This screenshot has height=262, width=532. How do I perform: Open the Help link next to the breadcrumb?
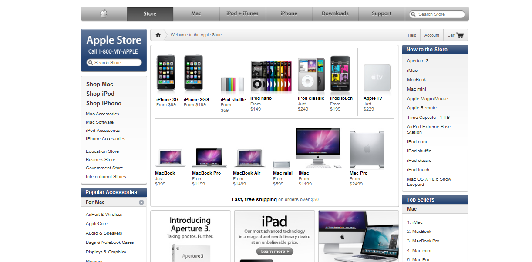pyautogui.click(x=411, y=35)
